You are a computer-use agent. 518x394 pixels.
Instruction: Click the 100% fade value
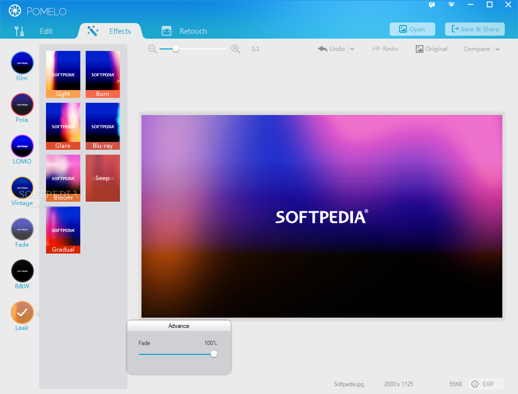point(211,343)
